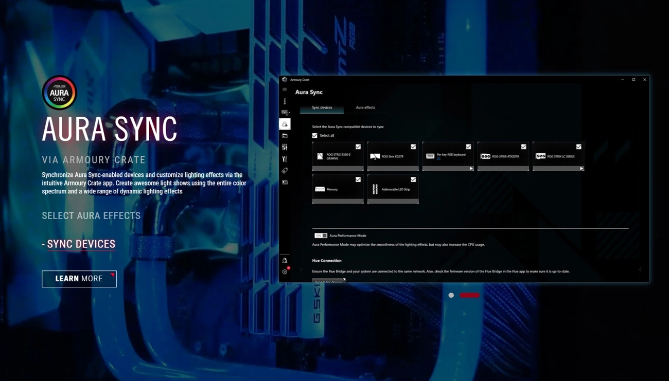
Task: Select the Sync devices tab
Action: click(x=322, y=107)
